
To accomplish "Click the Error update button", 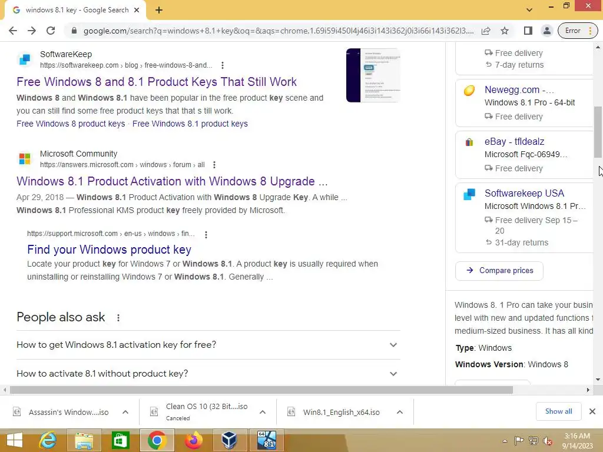I will [578, 31].
